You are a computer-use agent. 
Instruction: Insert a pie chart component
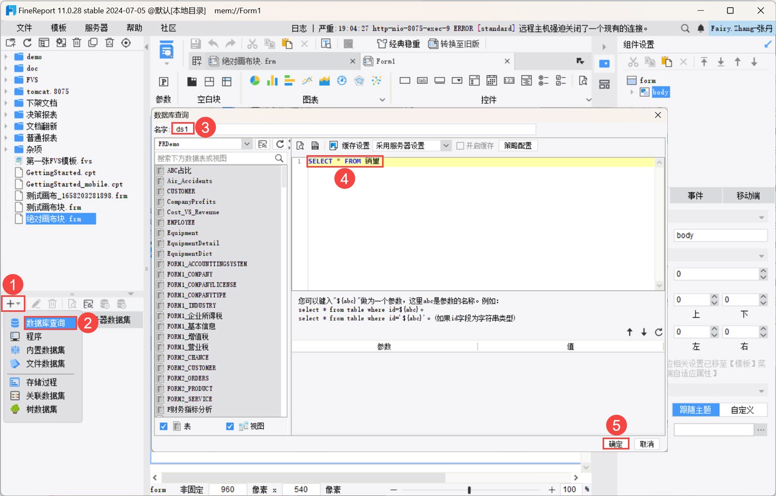pos(255,80)
